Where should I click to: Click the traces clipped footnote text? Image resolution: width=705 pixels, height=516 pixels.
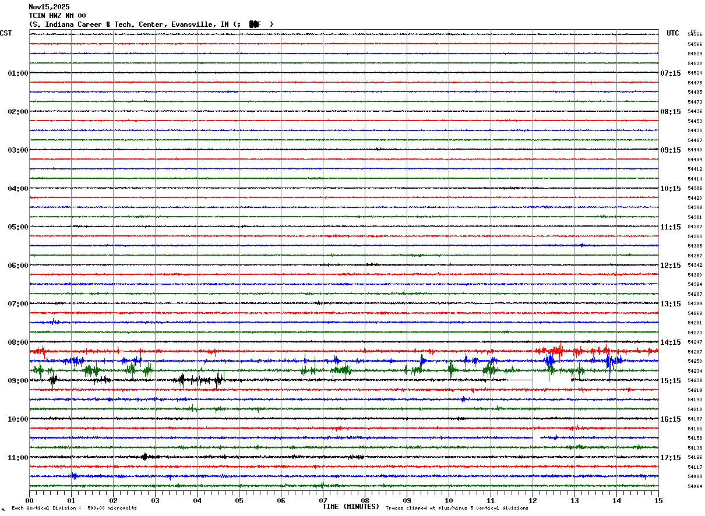[457, 508]
